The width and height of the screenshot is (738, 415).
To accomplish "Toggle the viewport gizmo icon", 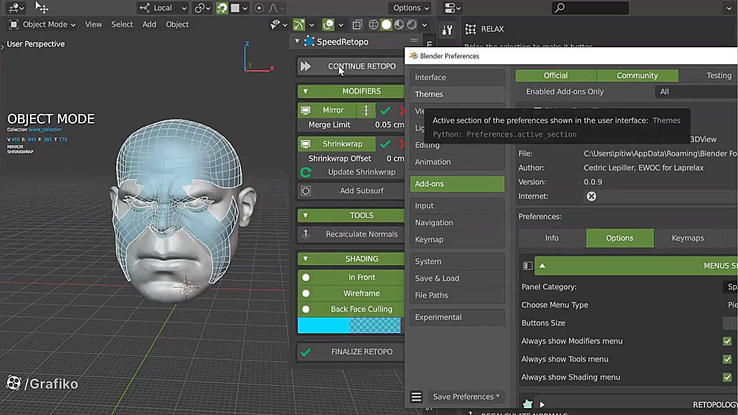I will 299,24.
